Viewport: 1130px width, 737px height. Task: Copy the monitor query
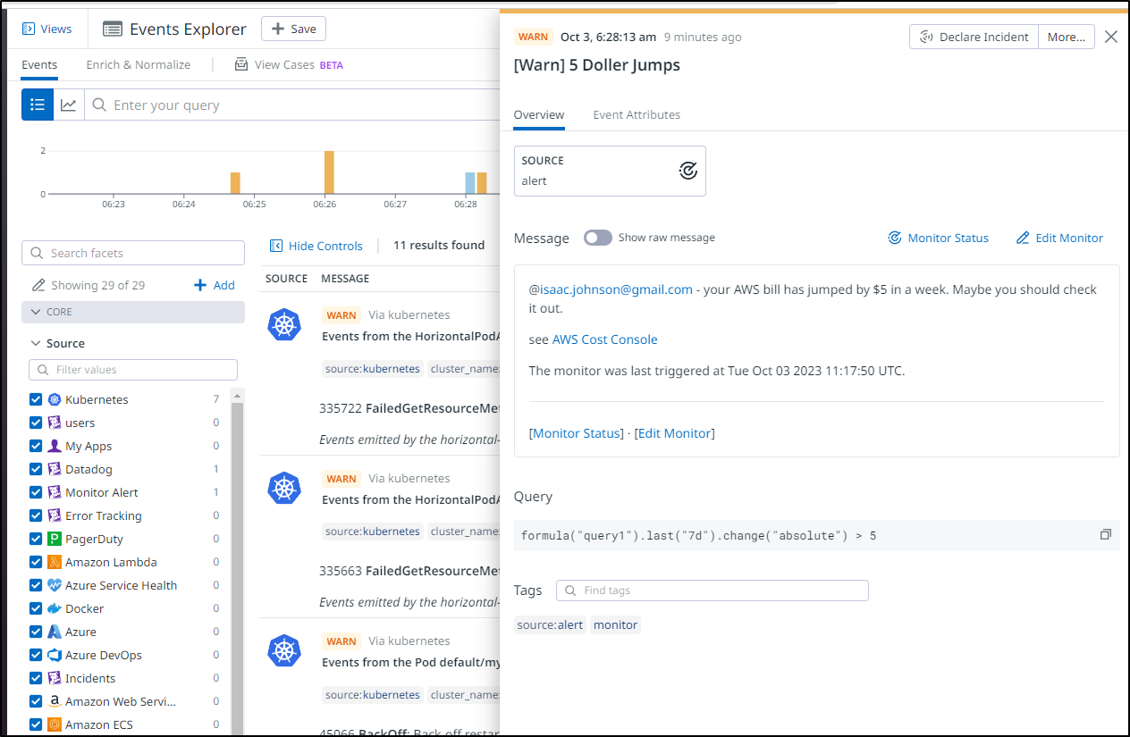[x=1106, y=534]
